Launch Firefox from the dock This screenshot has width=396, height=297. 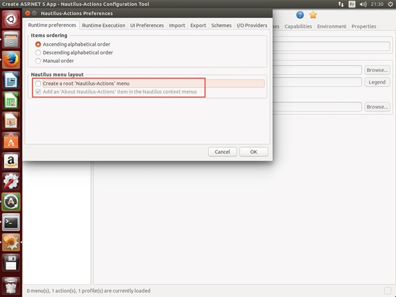pyautogui.click(x=11, y=60)
